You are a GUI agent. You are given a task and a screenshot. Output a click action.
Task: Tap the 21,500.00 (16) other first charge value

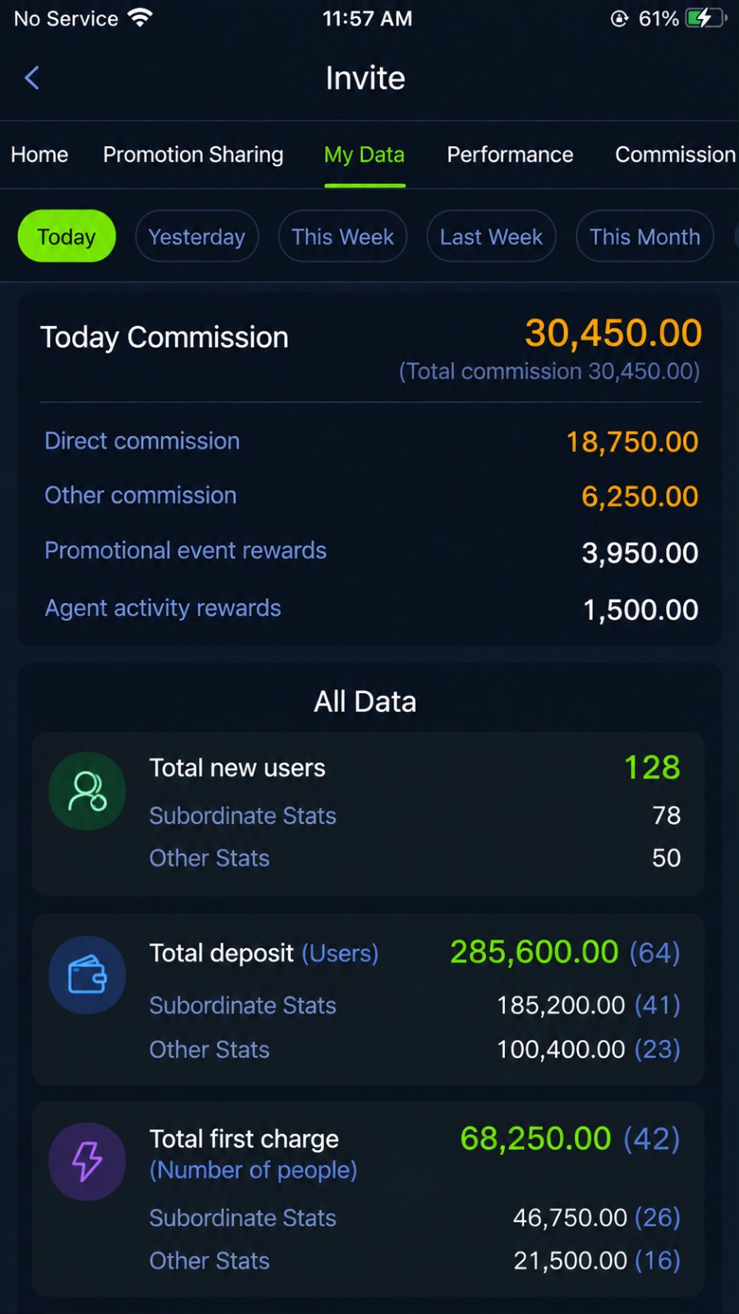pos(597,1260)
